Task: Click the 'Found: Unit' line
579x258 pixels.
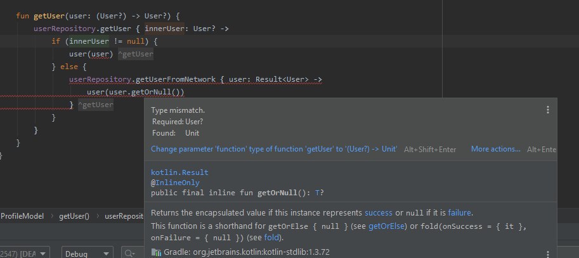Action: click(176, 133)
